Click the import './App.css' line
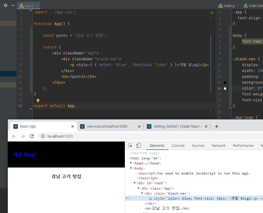 (x=55, y=12)
